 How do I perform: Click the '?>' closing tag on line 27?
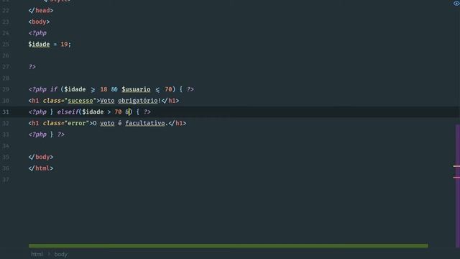(32, 67)
